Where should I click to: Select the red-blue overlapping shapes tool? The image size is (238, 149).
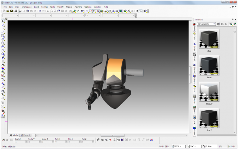coord(3,69)
